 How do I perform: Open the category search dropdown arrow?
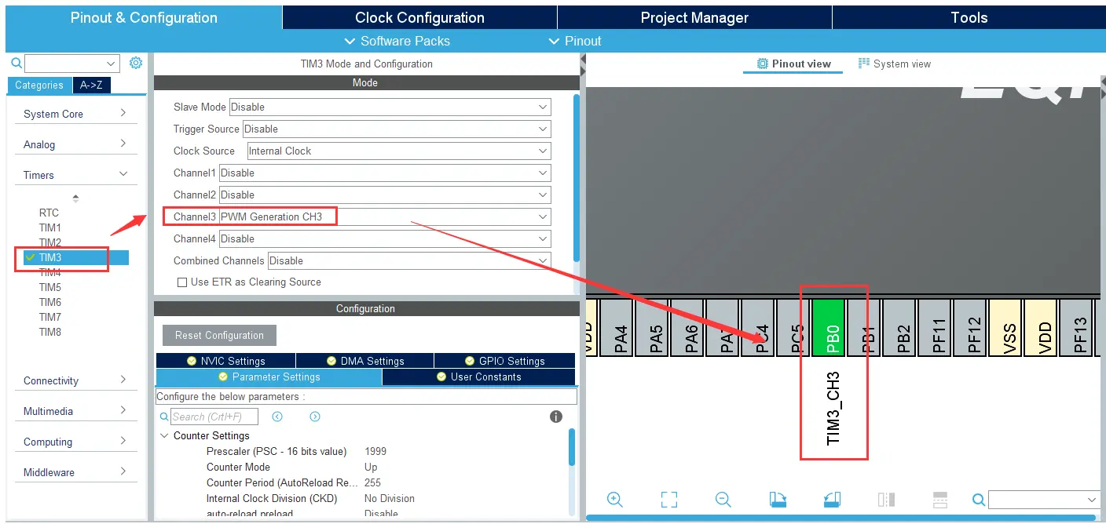[x=111, y=64]
